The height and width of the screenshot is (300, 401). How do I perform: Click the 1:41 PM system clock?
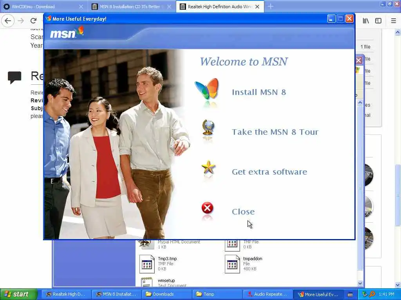tap(387, 294)
